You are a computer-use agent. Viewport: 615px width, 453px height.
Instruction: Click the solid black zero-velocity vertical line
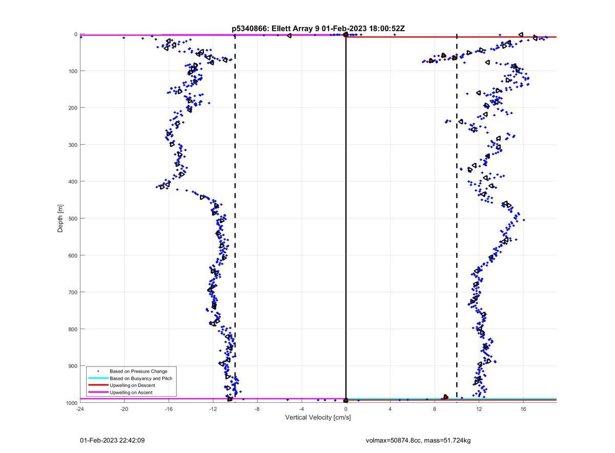[x=346, y=219]
